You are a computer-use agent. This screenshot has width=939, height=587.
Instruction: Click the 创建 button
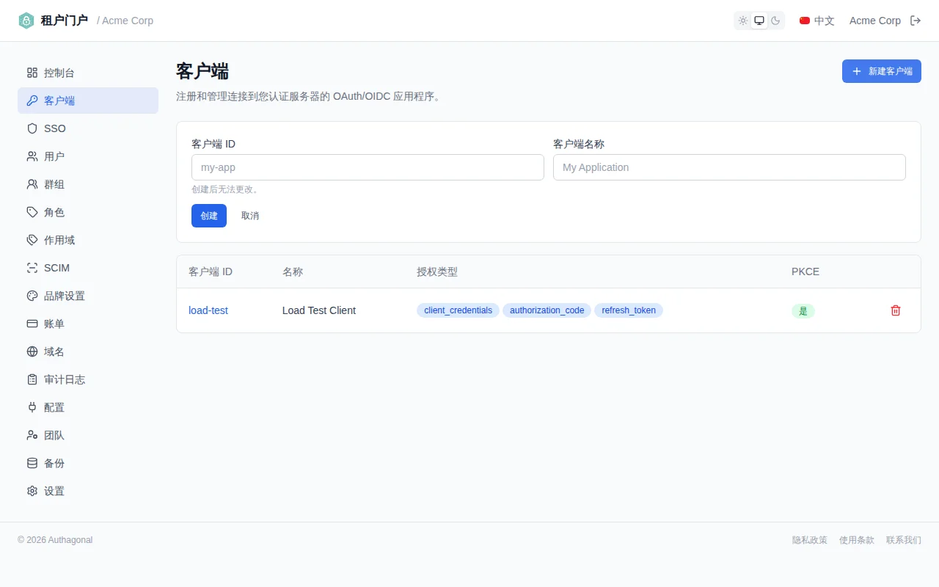click(x=209, y=216)
